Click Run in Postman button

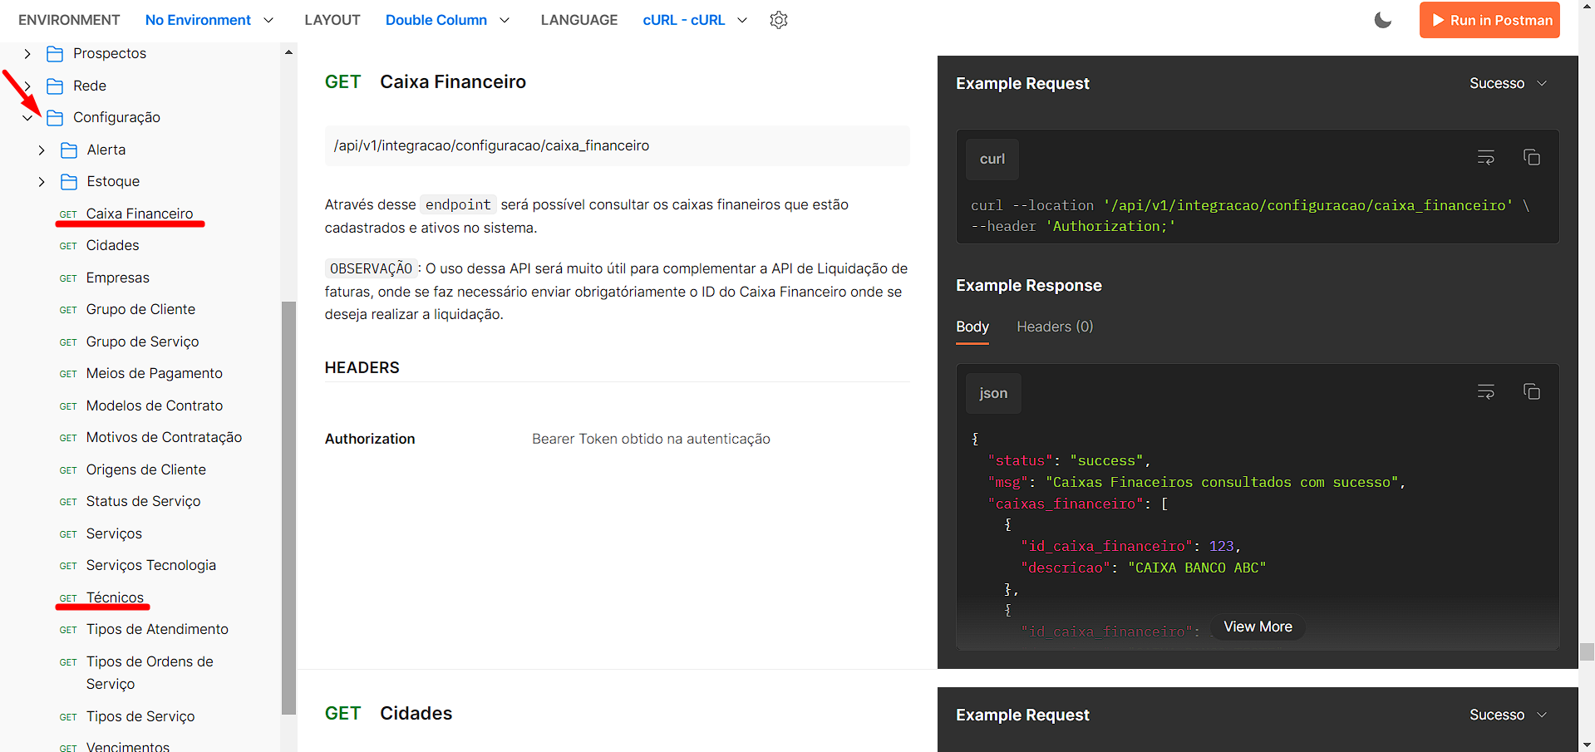coord(1489,20)
